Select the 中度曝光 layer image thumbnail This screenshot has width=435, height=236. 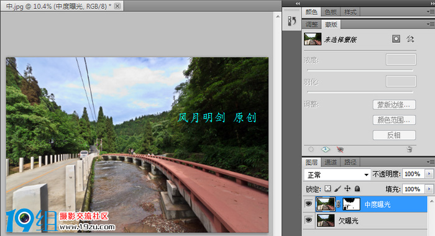(x=326, y=204)
